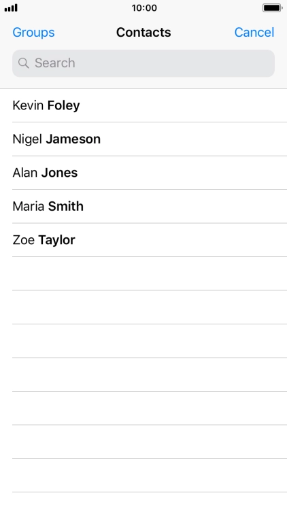287x510 pixels.
Task: Tap the Contacts title header
Action: (x=143, y=32)
